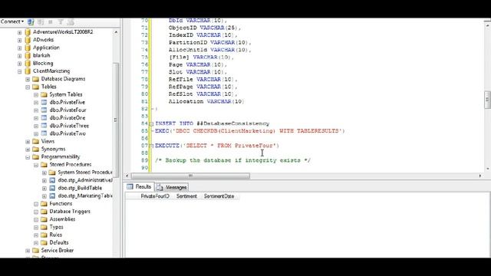Expand the Synonyms folder
The image size is (491, 276).
(28, 149)
